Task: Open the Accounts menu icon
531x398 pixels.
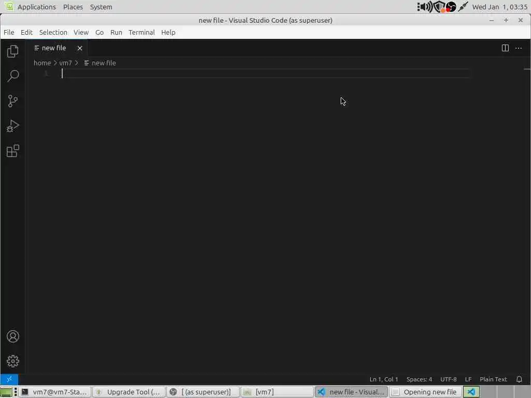Action: (x=12, y=336)
